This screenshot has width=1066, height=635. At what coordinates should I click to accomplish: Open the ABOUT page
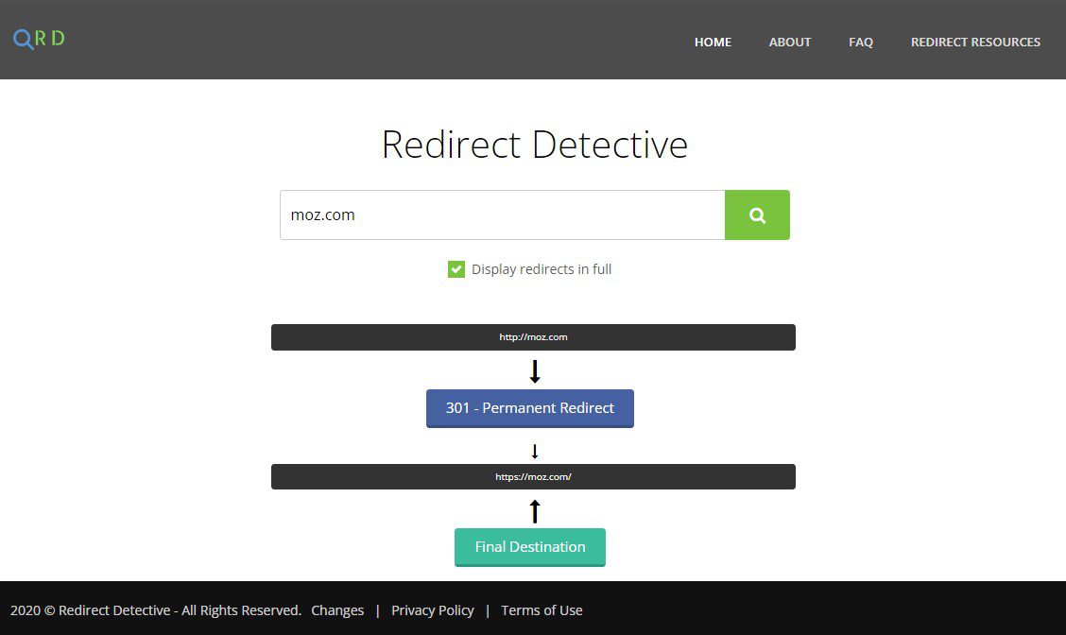point(789,43)
